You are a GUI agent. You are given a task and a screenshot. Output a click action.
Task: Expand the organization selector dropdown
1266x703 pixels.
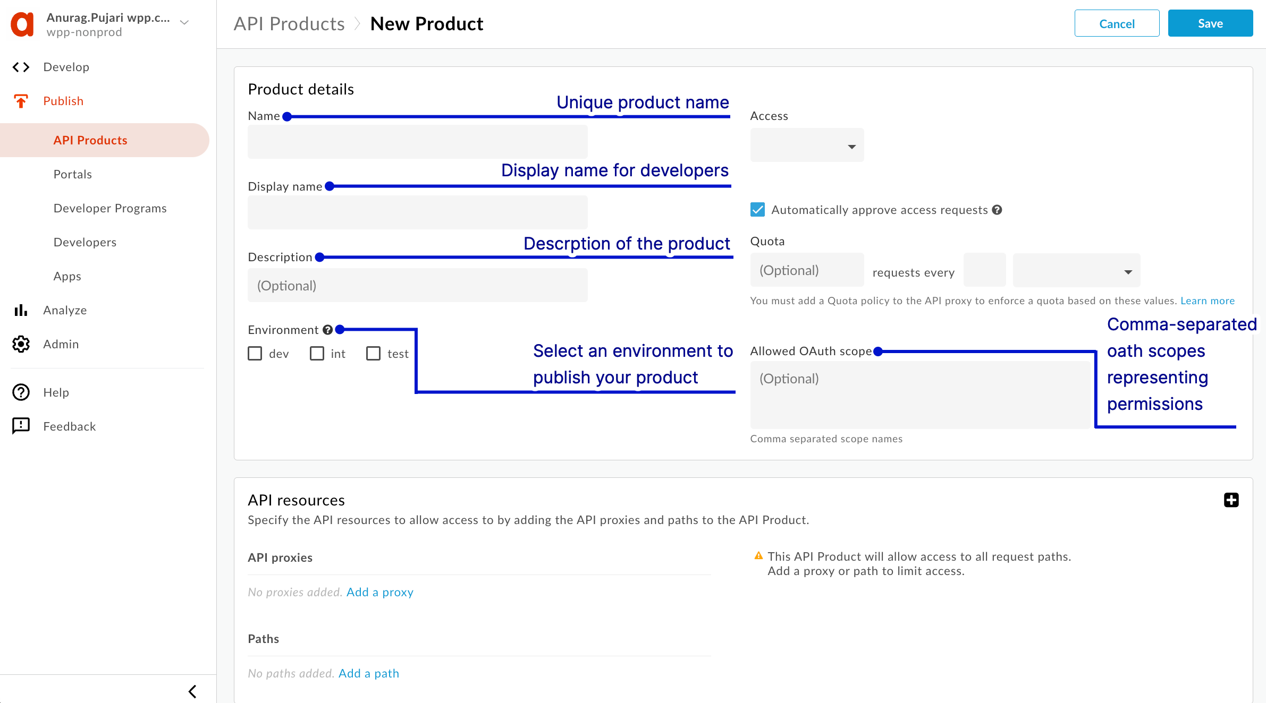(184, 22)
